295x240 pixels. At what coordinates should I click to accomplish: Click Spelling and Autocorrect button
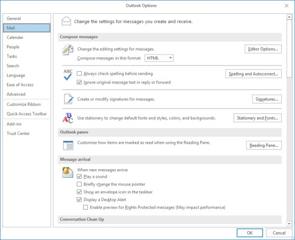(253, 74)
